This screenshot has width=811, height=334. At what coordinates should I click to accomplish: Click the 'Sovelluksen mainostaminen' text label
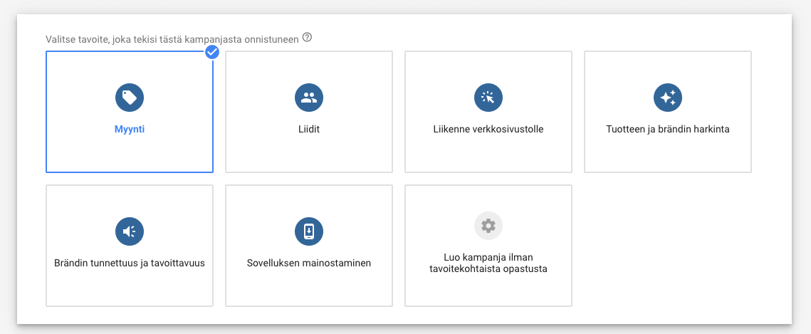point(309,263)
